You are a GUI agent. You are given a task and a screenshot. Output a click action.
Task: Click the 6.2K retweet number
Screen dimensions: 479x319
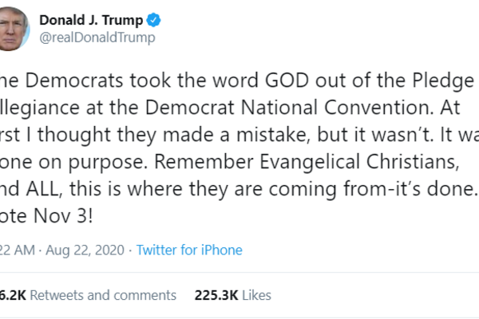pyautogui.click(x=11, y=295)
